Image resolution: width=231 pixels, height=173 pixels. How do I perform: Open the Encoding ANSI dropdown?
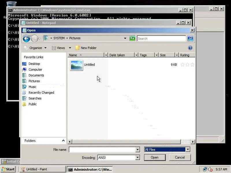137,157
